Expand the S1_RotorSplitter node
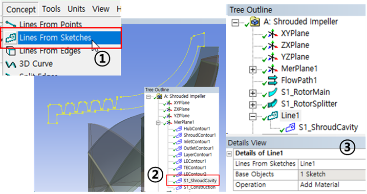This screenshot has height=194, width=367. point(253,104)
